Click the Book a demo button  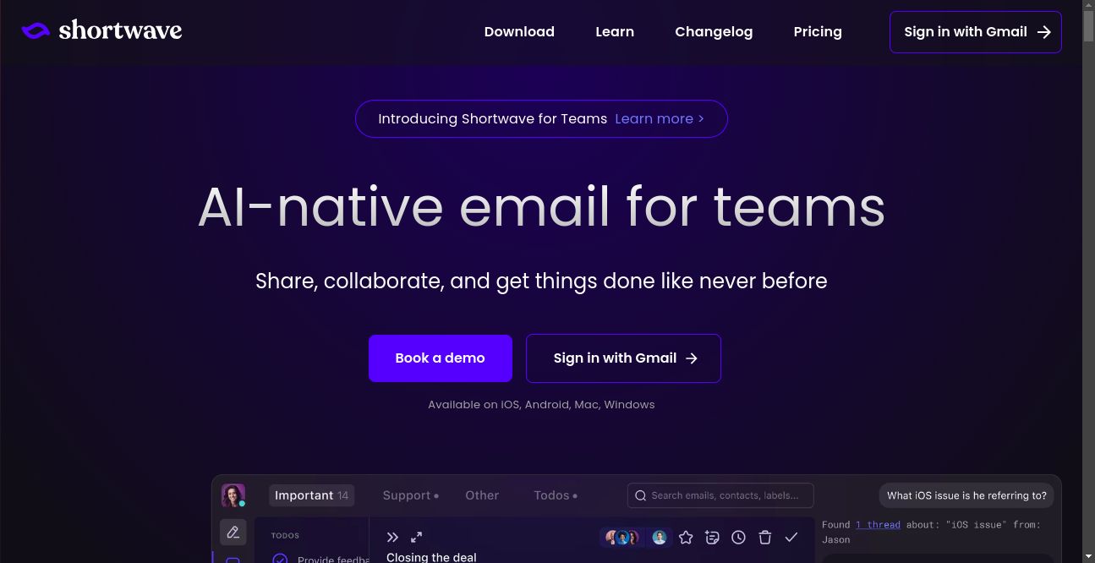tap(440, 358)
